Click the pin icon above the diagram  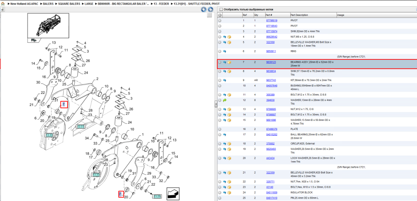[3, 9]
